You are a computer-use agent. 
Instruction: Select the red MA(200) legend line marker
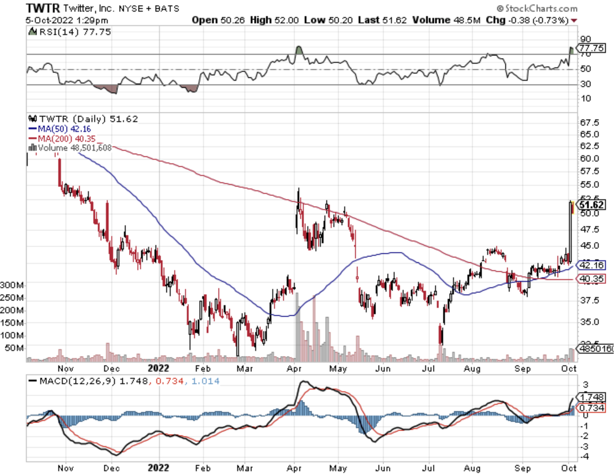33,139
